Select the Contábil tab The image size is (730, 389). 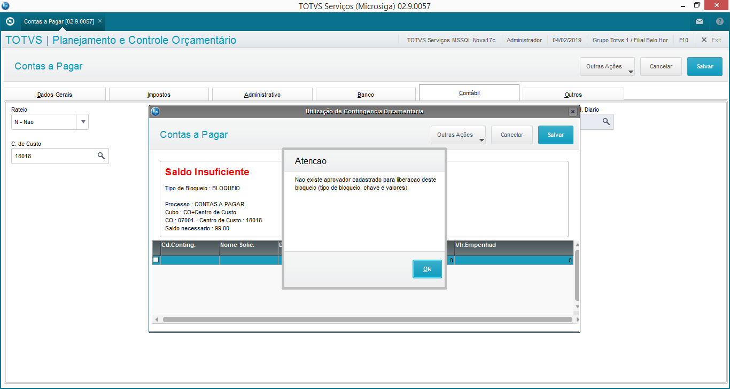point(469,93)
